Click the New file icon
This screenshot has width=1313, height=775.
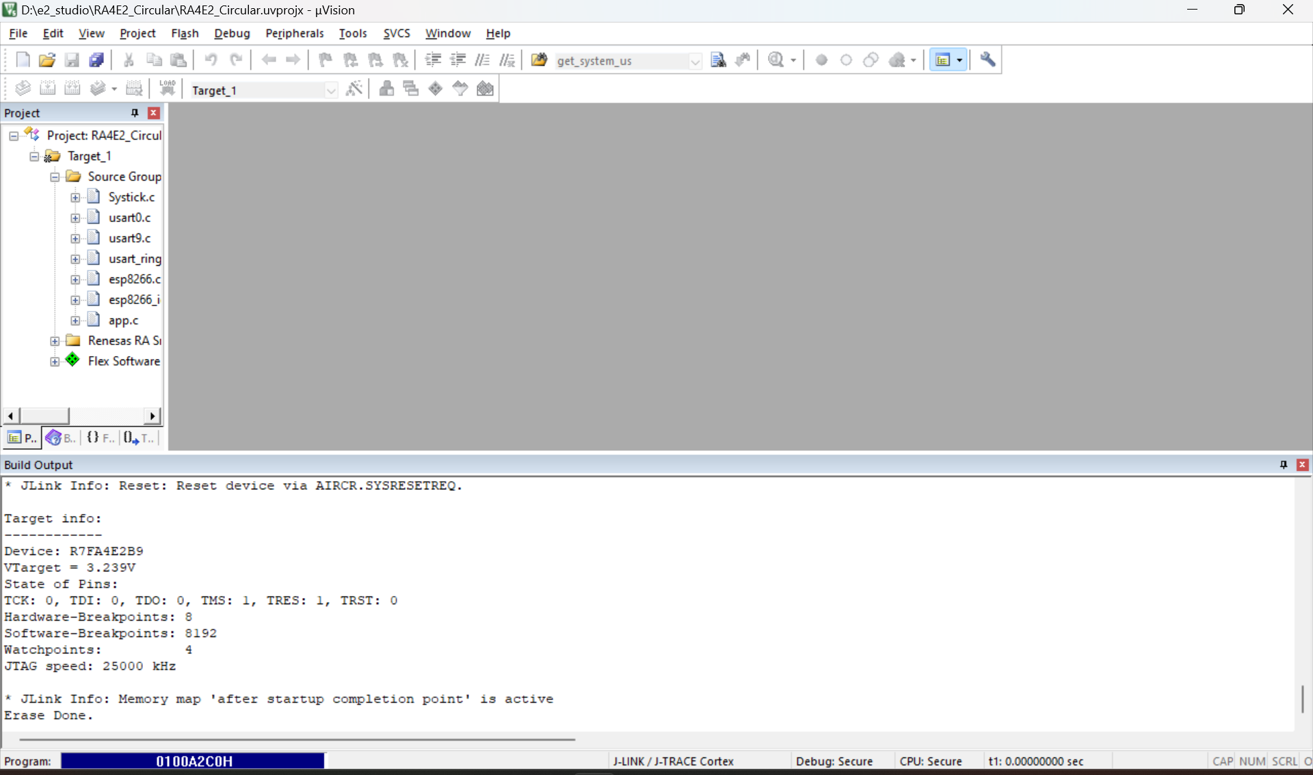click(23, 60)
